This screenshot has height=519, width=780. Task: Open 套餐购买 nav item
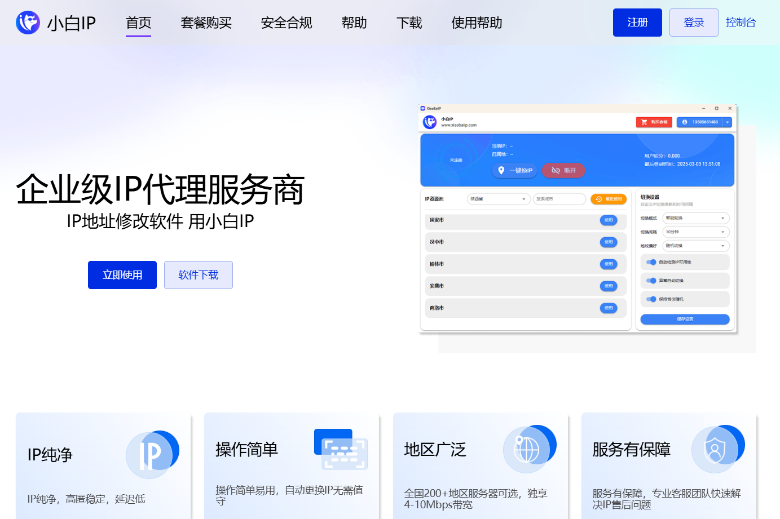(x=206, y=23)
